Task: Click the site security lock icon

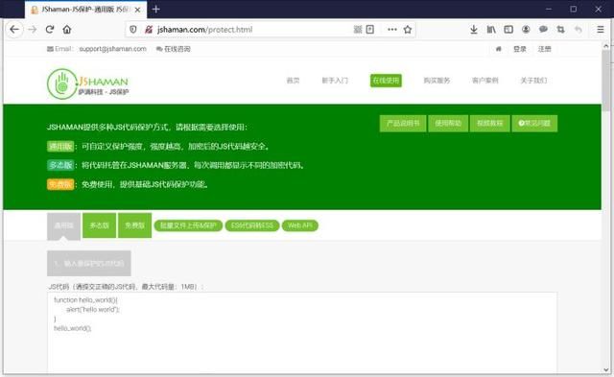Action: (149, 30)
